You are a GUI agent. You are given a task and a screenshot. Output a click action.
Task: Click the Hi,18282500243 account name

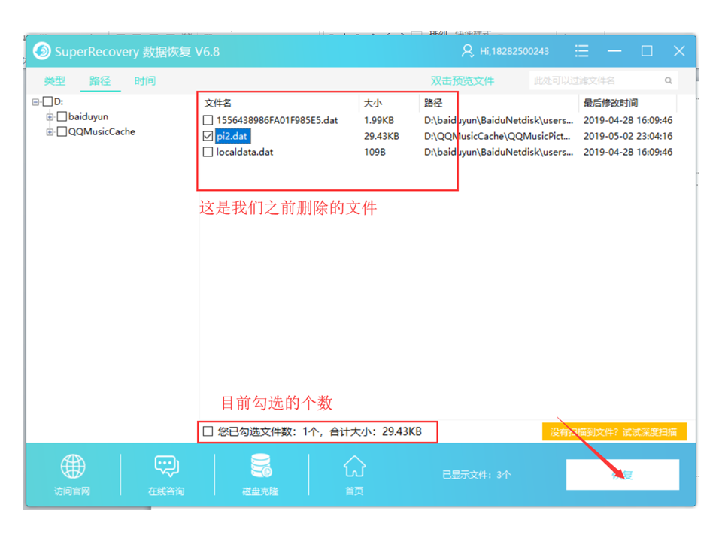pos(514,51)
